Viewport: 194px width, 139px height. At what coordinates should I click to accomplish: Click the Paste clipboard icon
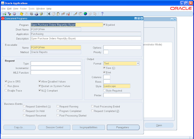pos(58,14)
